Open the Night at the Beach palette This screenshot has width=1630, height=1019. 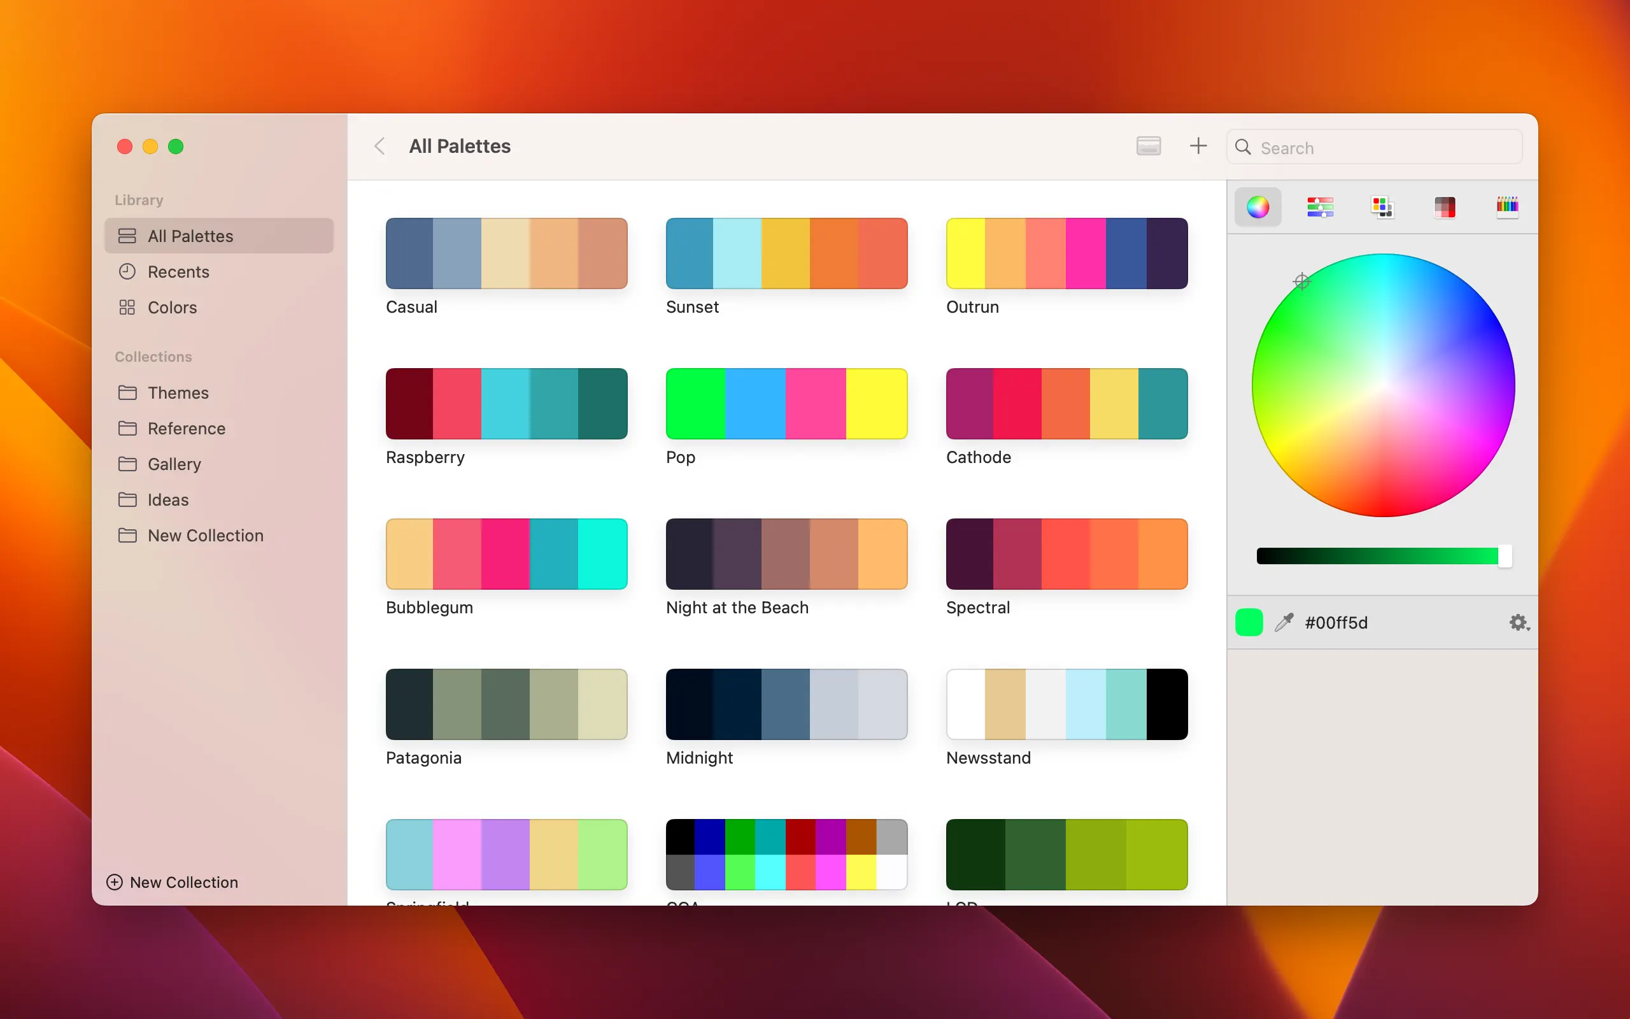786,554
